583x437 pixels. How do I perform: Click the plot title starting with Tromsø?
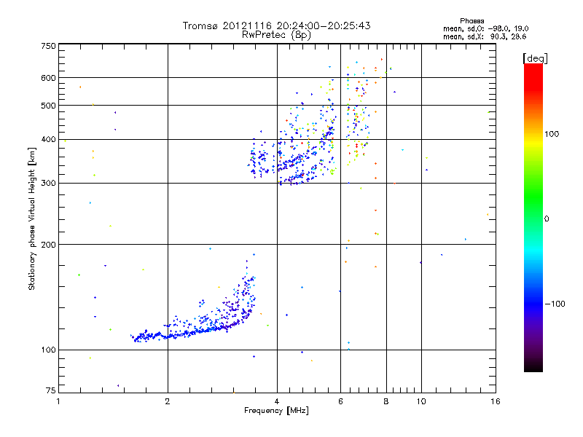[276, 25]
